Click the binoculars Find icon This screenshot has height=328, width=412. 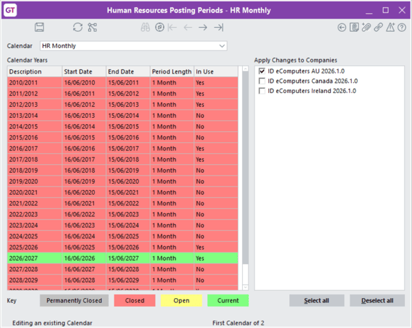click(145, 27)
